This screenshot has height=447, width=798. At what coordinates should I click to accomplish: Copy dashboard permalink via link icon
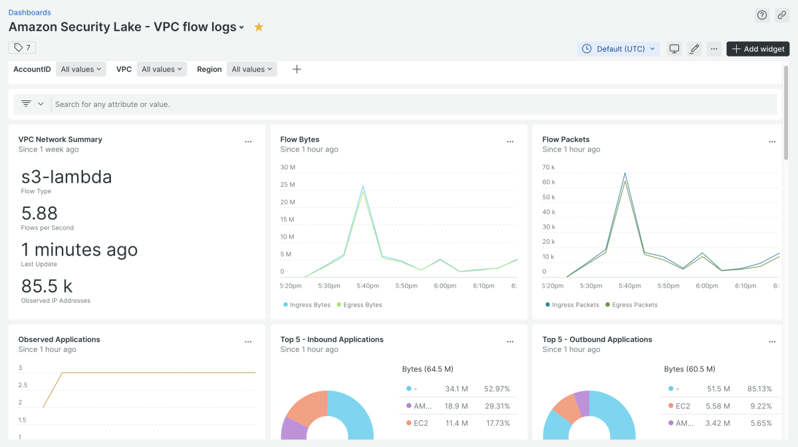pos(781,15)
